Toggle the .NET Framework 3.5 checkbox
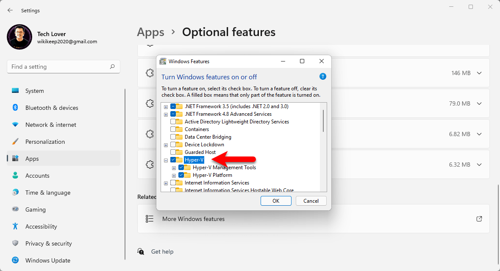The width and height of the screenshot is (500, 271). click(173, 106)
